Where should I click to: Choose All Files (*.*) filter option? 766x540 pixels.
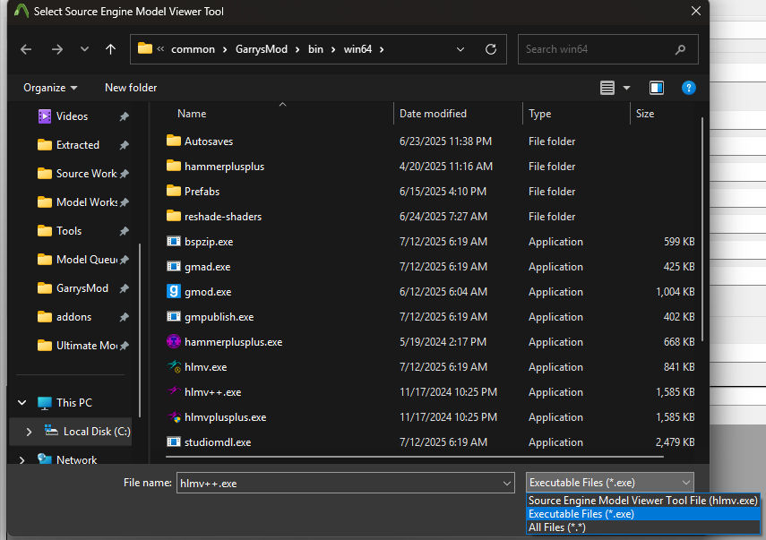point(643,527)
